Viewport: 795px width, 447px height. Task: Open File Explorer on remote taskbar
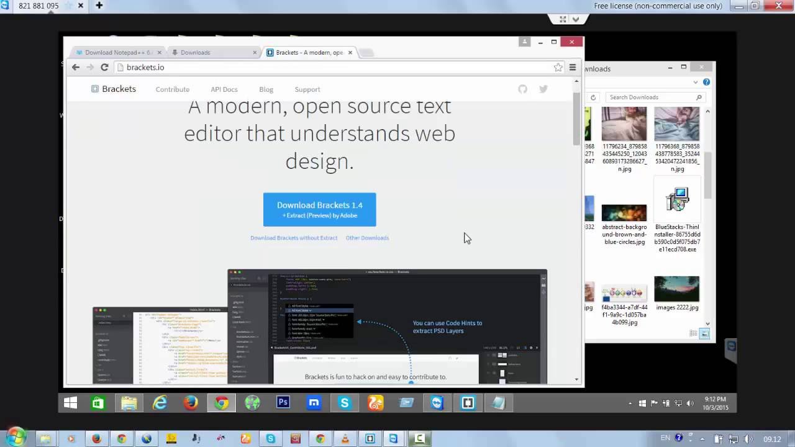(129, 403)
